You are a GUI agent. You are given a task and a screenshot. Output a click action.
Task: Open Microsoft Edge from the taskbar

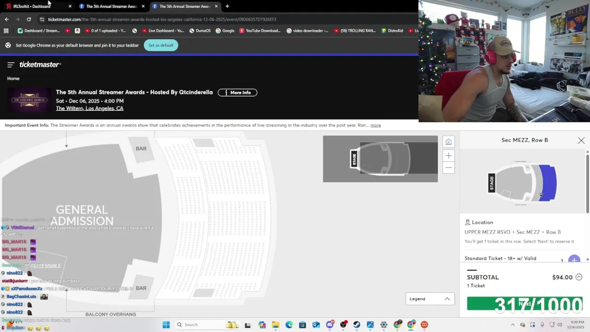[x=289, y=325]
